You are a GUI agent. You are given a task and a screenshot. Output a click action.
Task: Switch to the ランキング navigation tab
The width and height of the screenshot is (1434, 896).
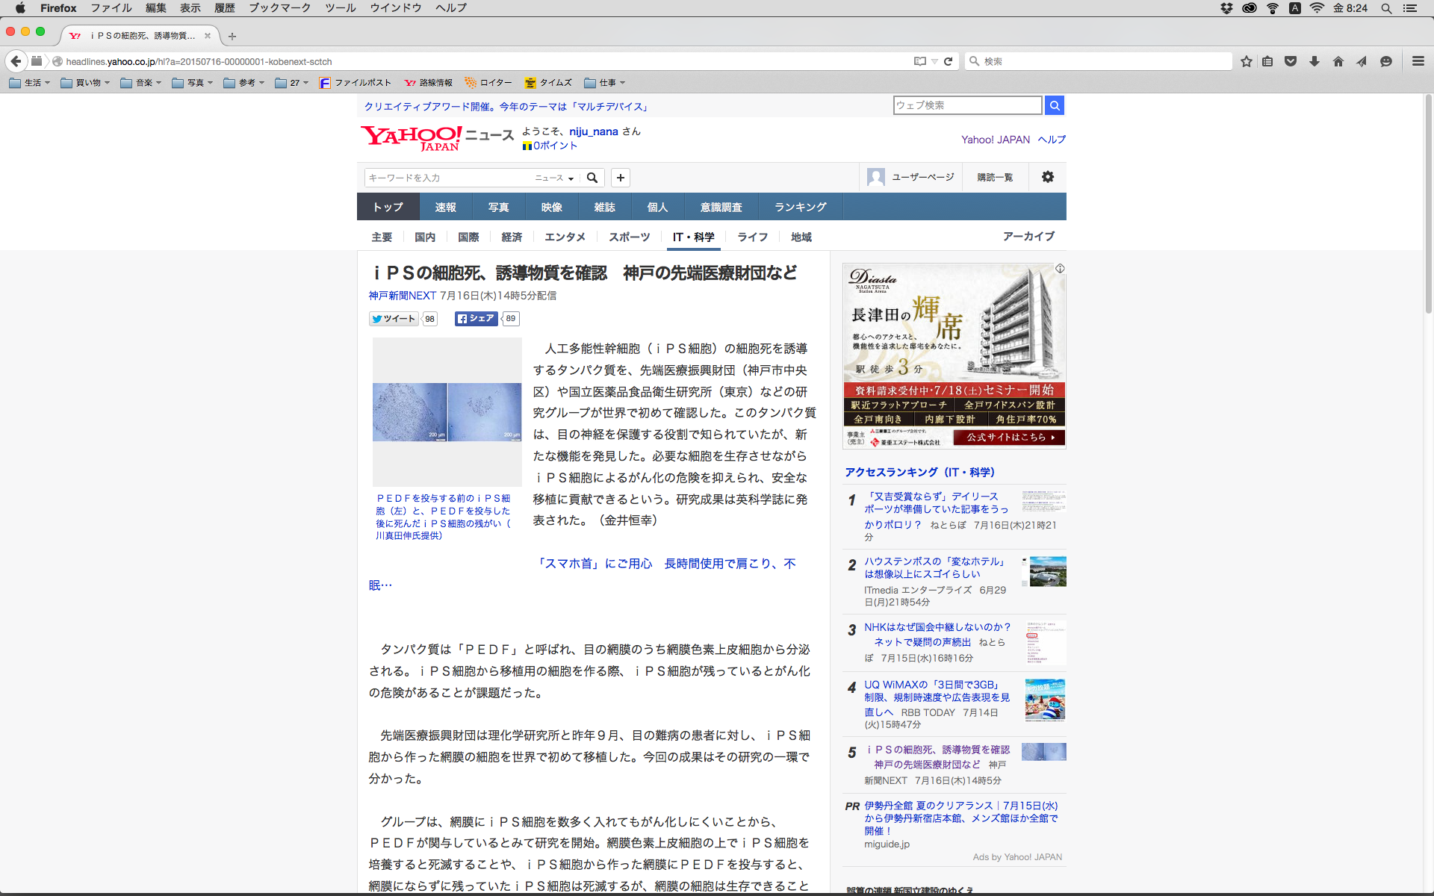point(800,207)
